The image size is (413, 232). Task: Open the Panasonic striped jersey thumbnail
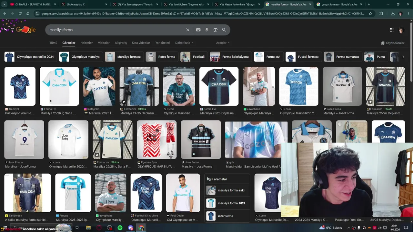click(73, 193)
